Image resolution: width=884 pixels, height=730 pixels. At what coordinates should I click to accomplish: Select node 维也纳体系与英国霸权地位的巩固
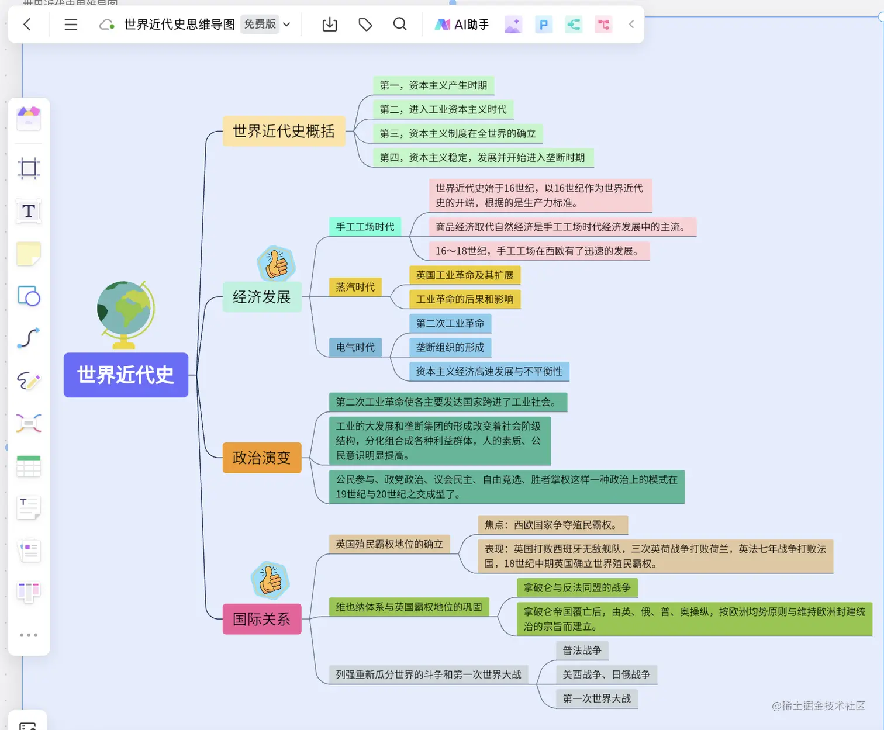pyautogui.click(x=409, y=607)
